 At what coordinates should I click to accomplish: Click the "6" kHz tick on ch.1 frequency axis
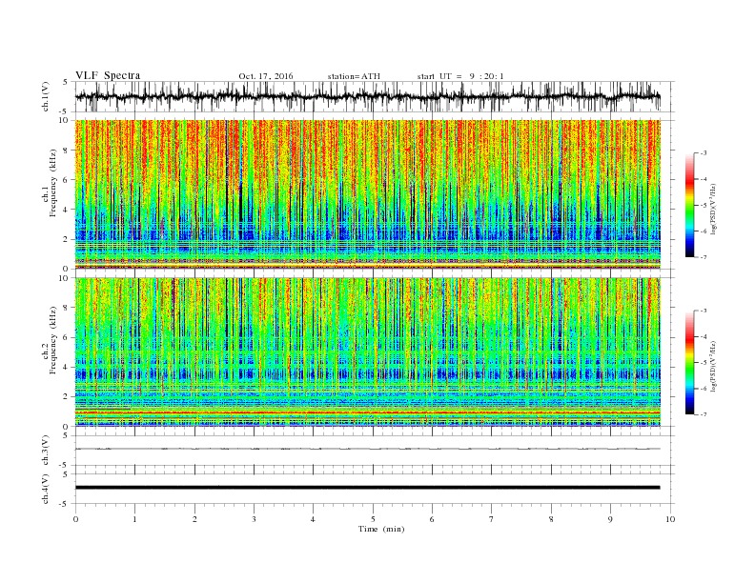click(x=67, y=180)
